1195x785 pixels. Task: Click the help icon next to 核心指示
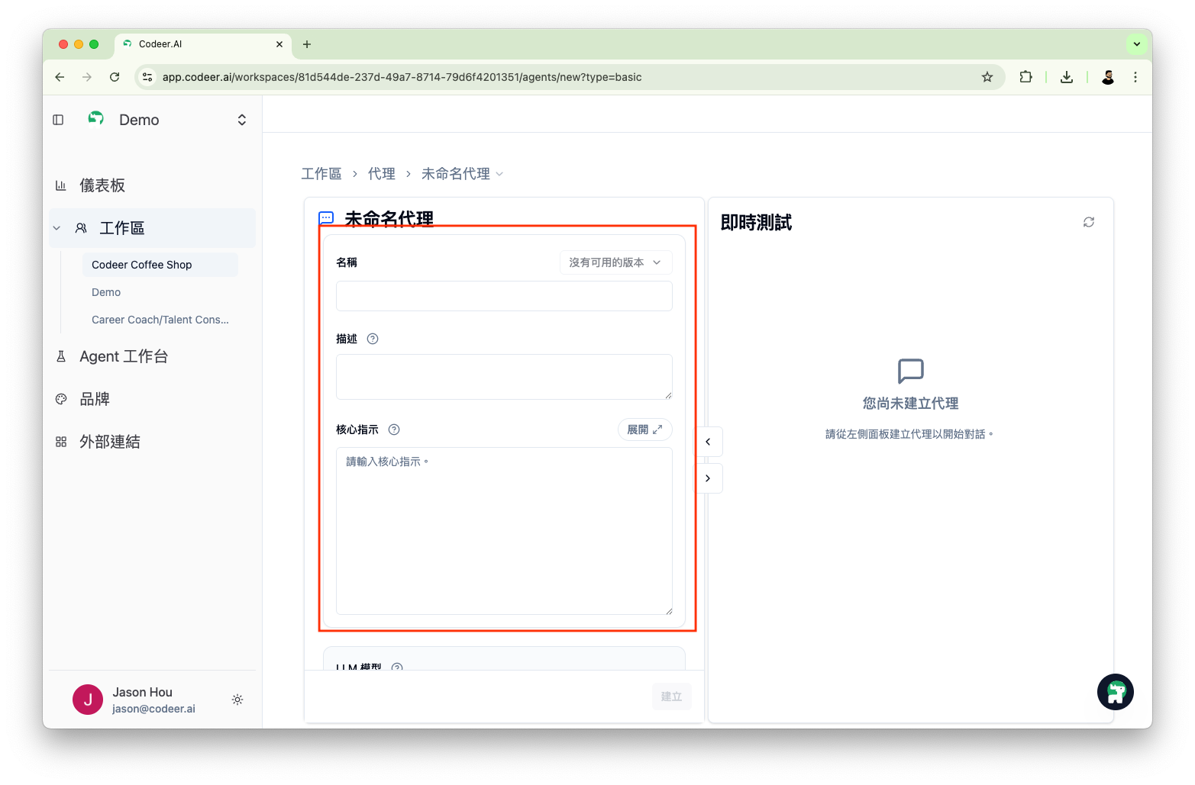pos(394,429)
